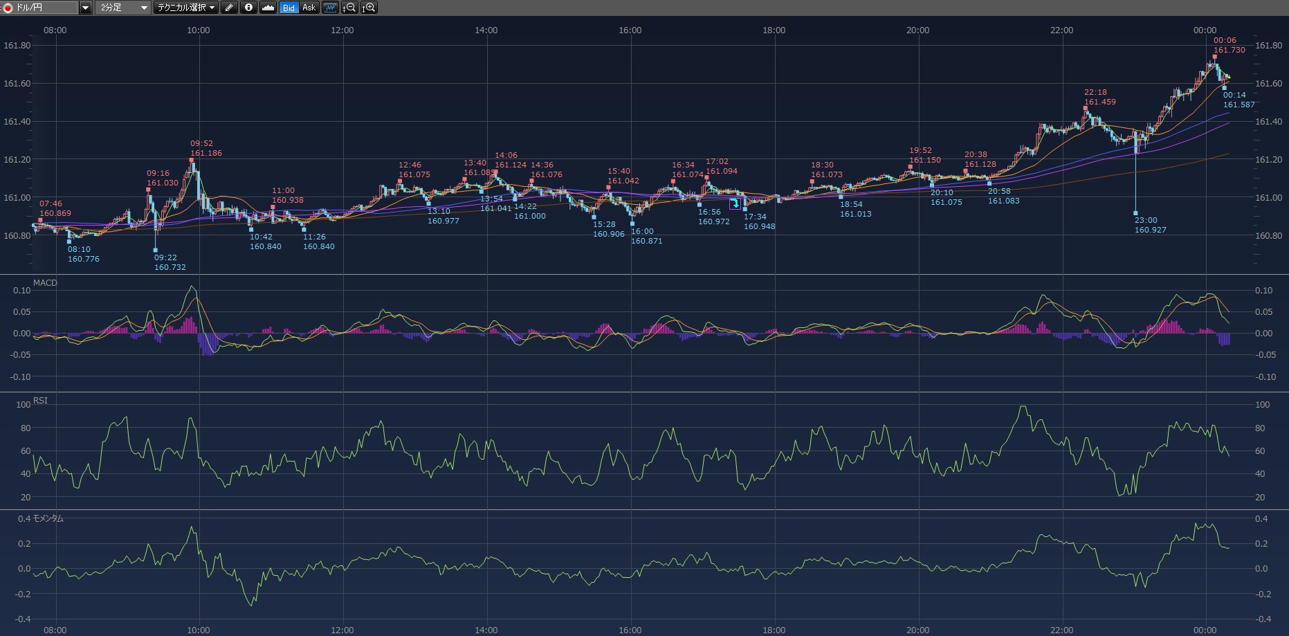Open the テクニカル選択 technical indicator menu

click(x=185, y=8)
